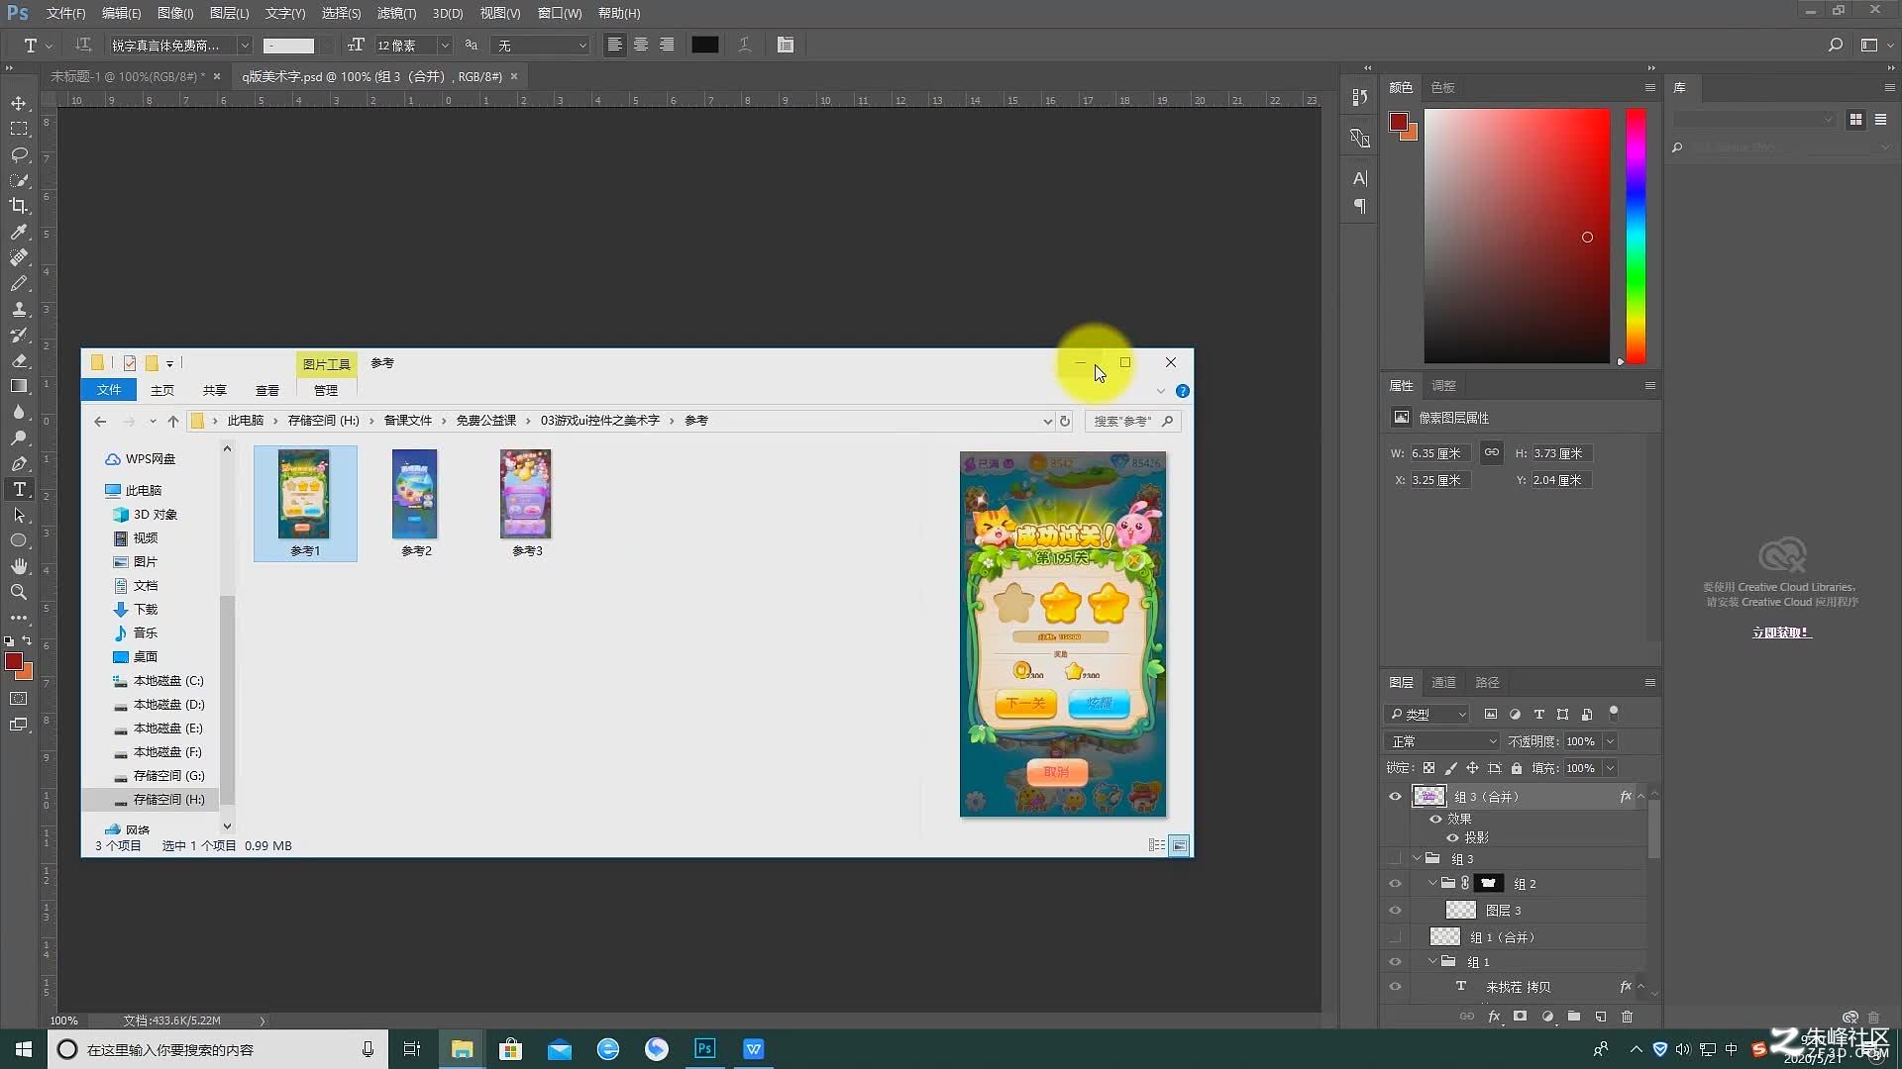The image size is (1902, 1069).
Task: Toggle visibility of 组 2 group
Action: (1395, 884)
